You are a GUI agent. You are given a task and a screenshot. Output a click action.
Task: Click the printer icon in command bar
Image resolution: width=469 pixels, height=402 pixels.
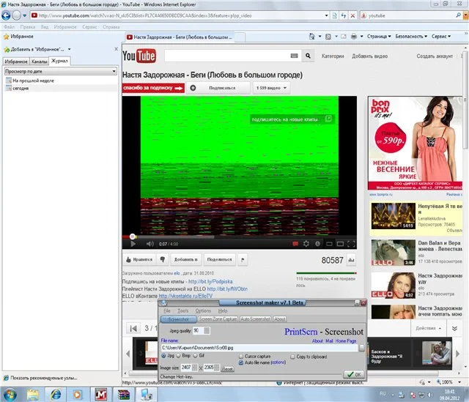[x=354, y=37]
